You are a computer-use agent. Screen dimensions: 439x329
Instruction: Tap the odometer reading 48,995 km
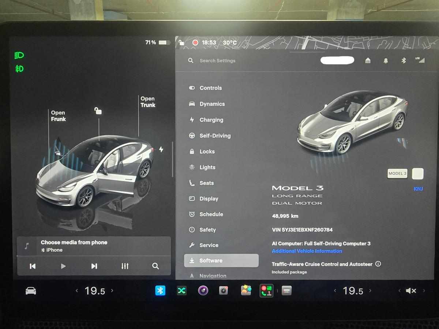285,216
